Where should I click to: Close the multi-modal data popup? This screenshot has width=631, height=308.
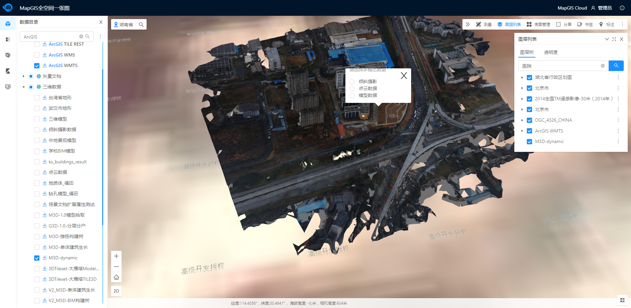pyautogui.click(x=404, y=76)
